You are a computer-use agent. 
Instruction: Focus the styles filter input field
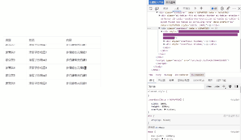(x=176, y=86)
